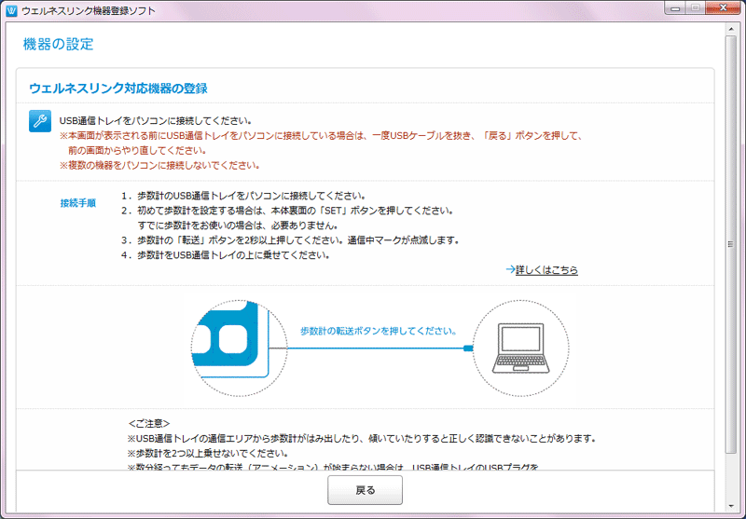Click the scrollbar up arrow
The image size is (746, 519).
pyautogui.click(x=731, y=30)
